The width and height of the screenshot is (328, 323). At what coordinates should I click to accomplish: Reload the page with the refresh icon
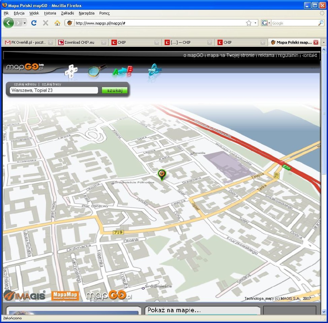34,23
